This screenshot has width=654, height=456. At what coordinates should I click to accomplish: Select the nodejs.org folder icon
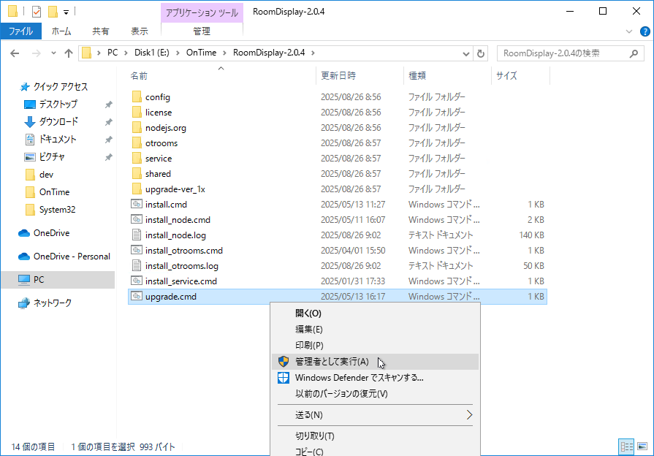tap(137, 128)
